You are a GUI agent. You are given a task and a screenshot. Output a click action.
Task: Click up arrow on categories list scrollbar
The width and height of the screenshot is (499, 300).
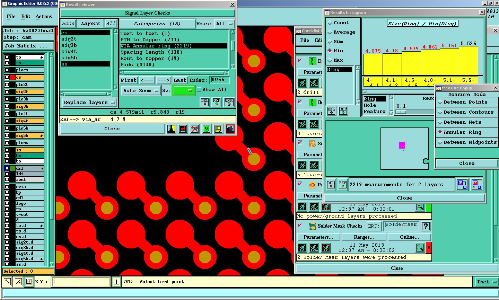point(233,32)
